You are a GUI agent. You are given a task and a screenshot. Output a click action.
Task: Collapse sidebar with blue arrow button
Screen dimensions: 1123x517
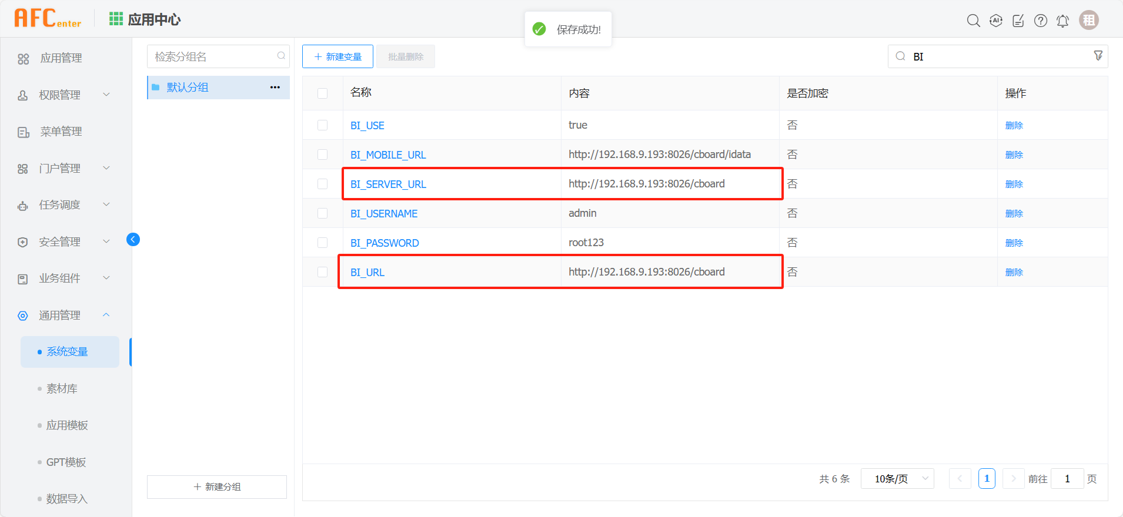[x=133, y=239]
